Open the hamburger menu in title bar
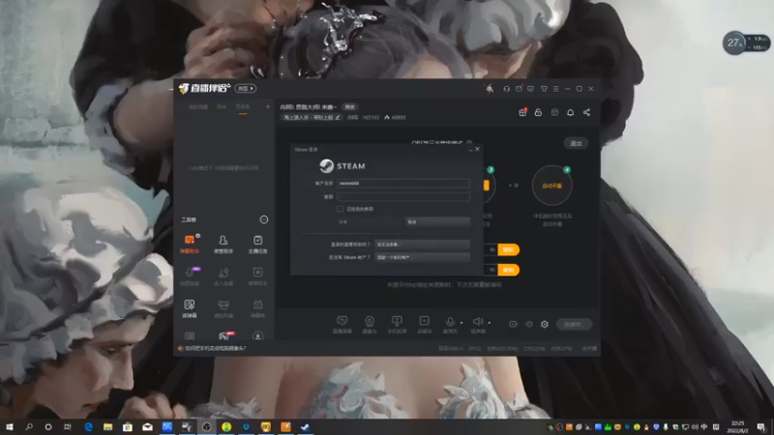 [555, 89]
